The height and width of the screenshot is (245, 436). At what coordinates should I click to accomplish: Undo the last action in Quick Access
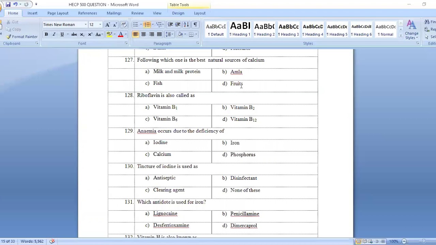(x=15, y=4)
